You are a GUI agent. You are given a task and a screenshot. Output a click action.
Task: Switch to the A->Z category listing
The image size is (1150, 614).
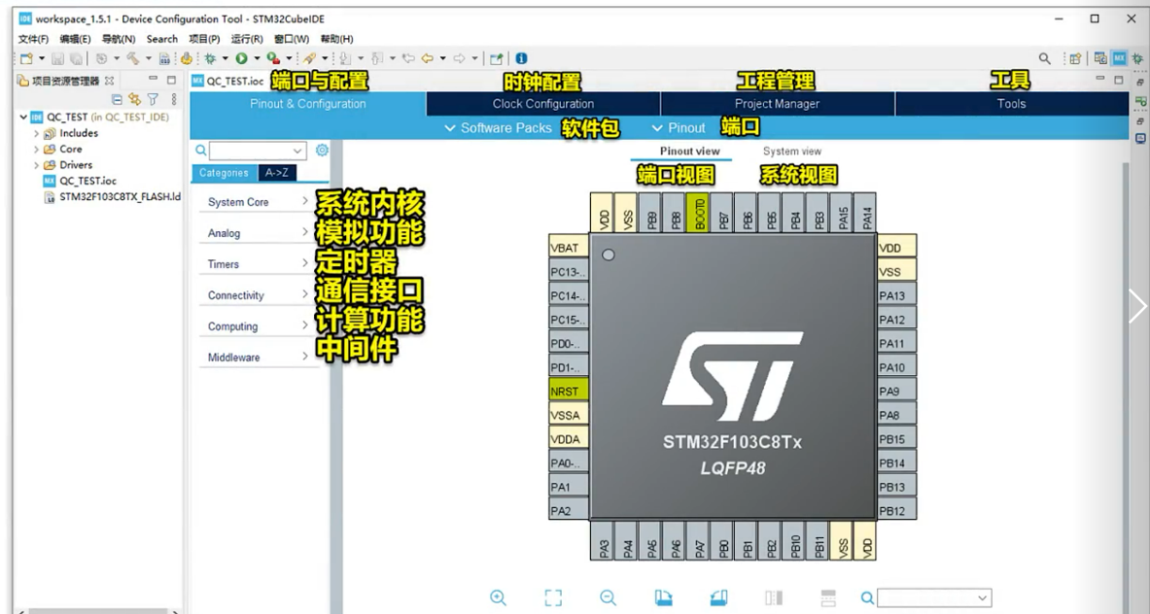point(276,173)
